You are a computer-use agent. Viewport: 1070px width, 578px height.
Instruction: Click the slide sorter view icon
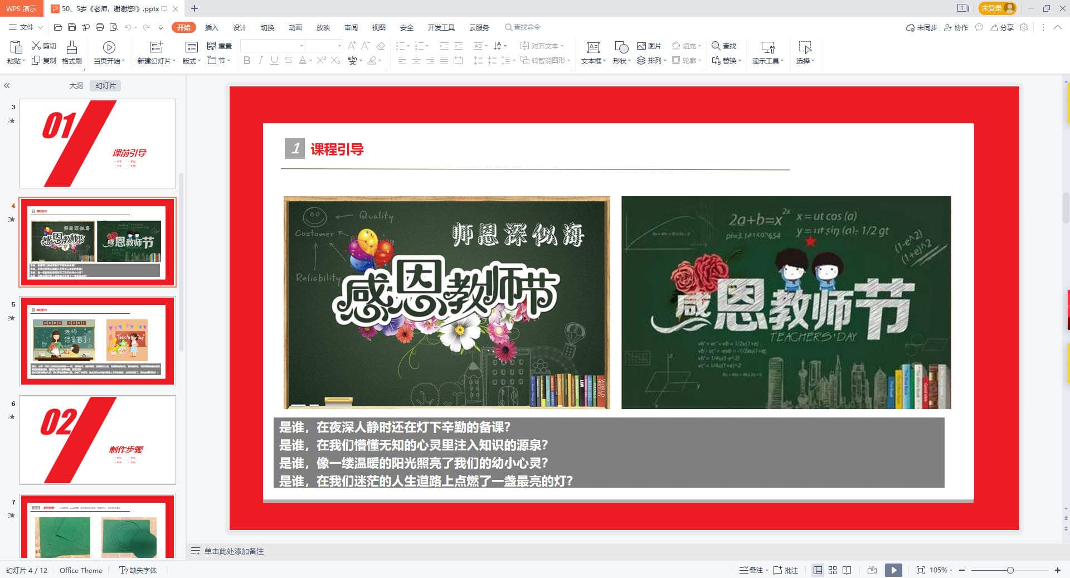[x=833, y=570]
